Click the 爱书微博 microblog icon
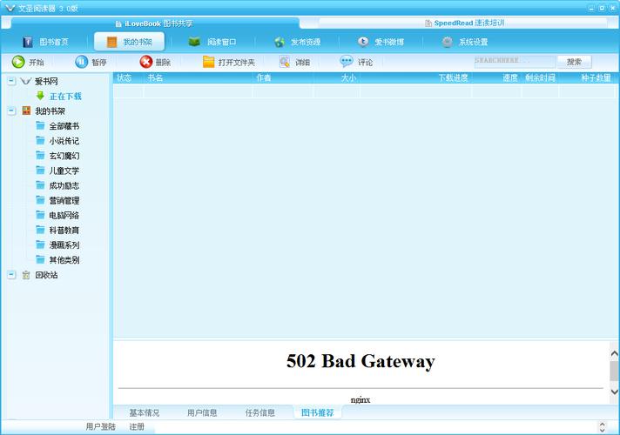 tap(363, 41)
